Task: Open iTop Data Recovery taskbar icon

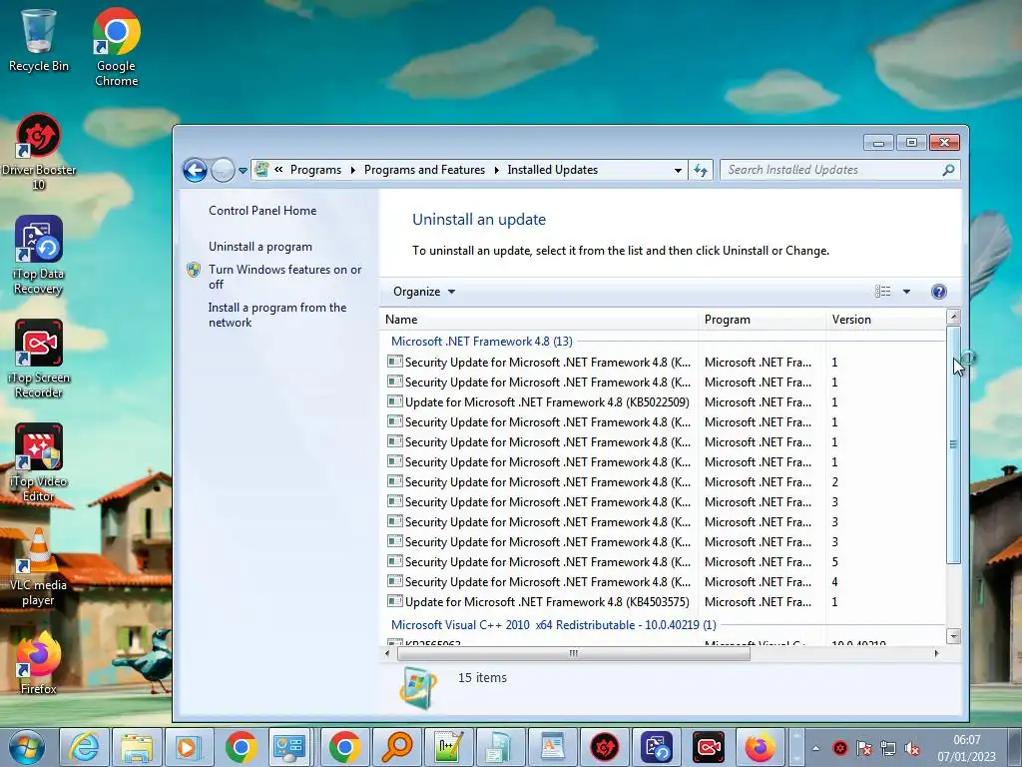Action: point(657,747)
